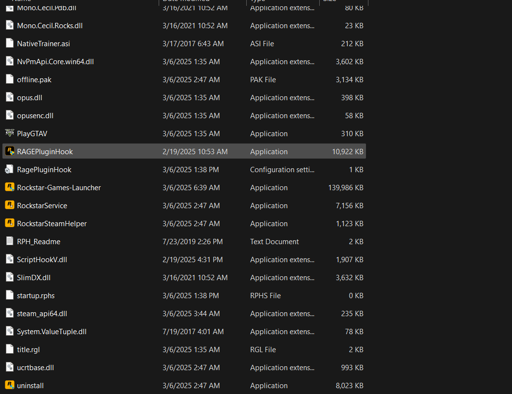Select NvPmApi.Core.win64.dll file name
This screenshot has width=512, height=394.
(55, 62)
